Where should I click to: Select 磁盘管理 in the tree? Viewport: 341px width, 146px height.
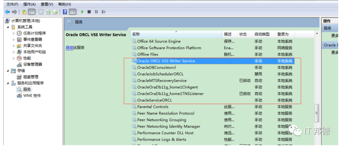coord(31,77)
